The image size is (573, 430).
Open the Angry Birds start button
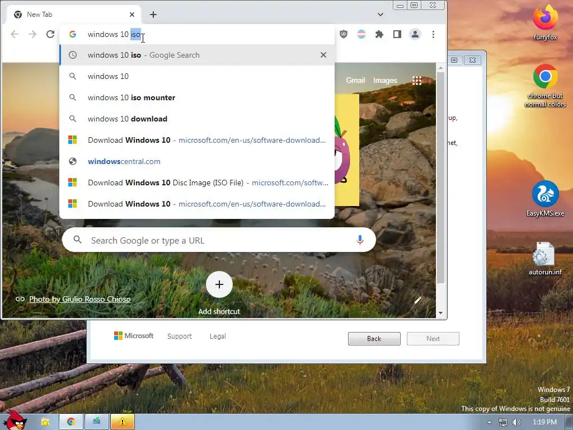[x=15, y=420]
